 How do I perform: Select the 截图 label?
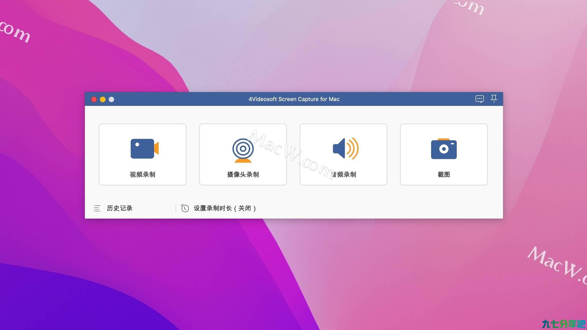click(444, 174)
